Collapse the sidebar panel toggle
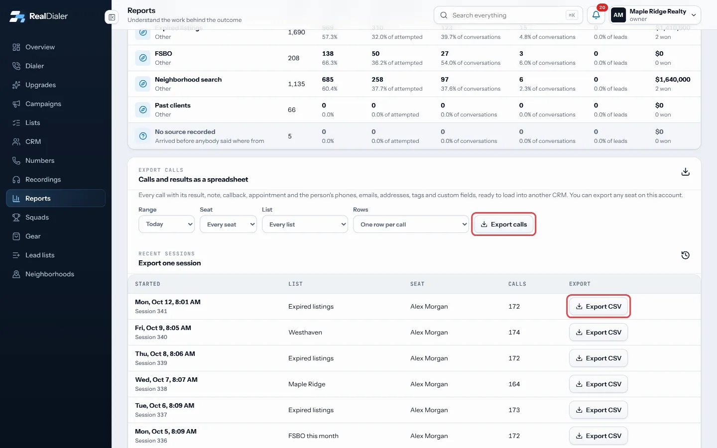The image size is (717, 448). coord(112,17)
